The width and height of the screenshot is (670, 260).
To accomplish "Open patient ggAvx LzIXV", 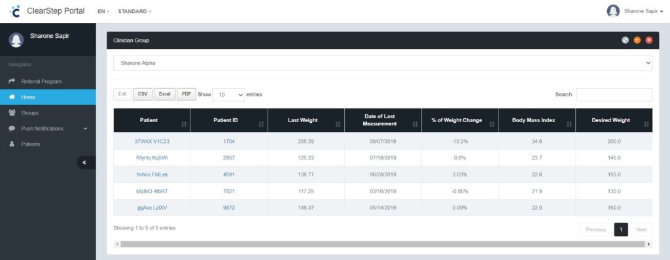I will [x=152, y=208].
